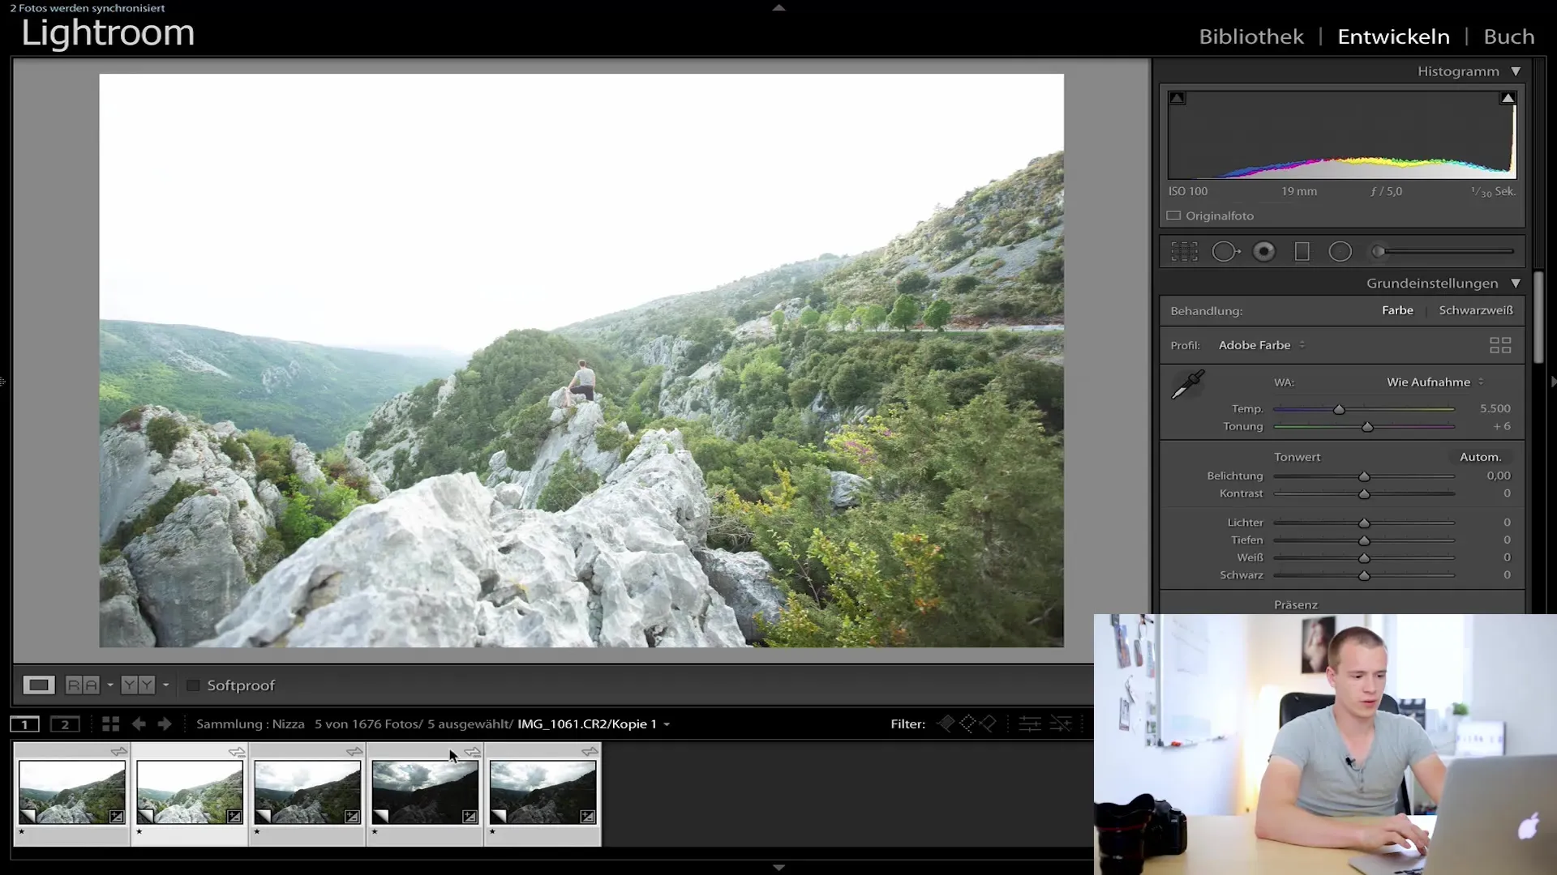
Task: Pick the Radial Filter tool
Action: point(1340,252)
